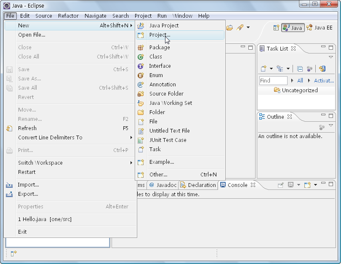The width and height of the screenshot is (341, 264).
Task: Click the Search flashlight icon in toolbar
Action: [240, 27]
